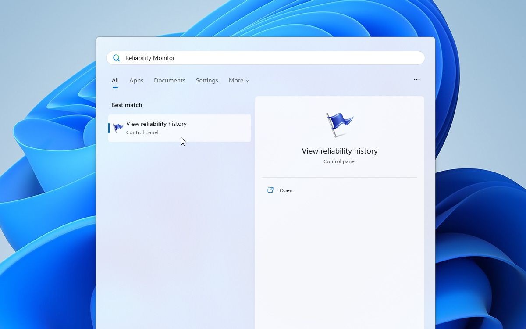This screenshot has height=329, width=526.
Task: Click the Open external-link icon
Action: (270, 190)
